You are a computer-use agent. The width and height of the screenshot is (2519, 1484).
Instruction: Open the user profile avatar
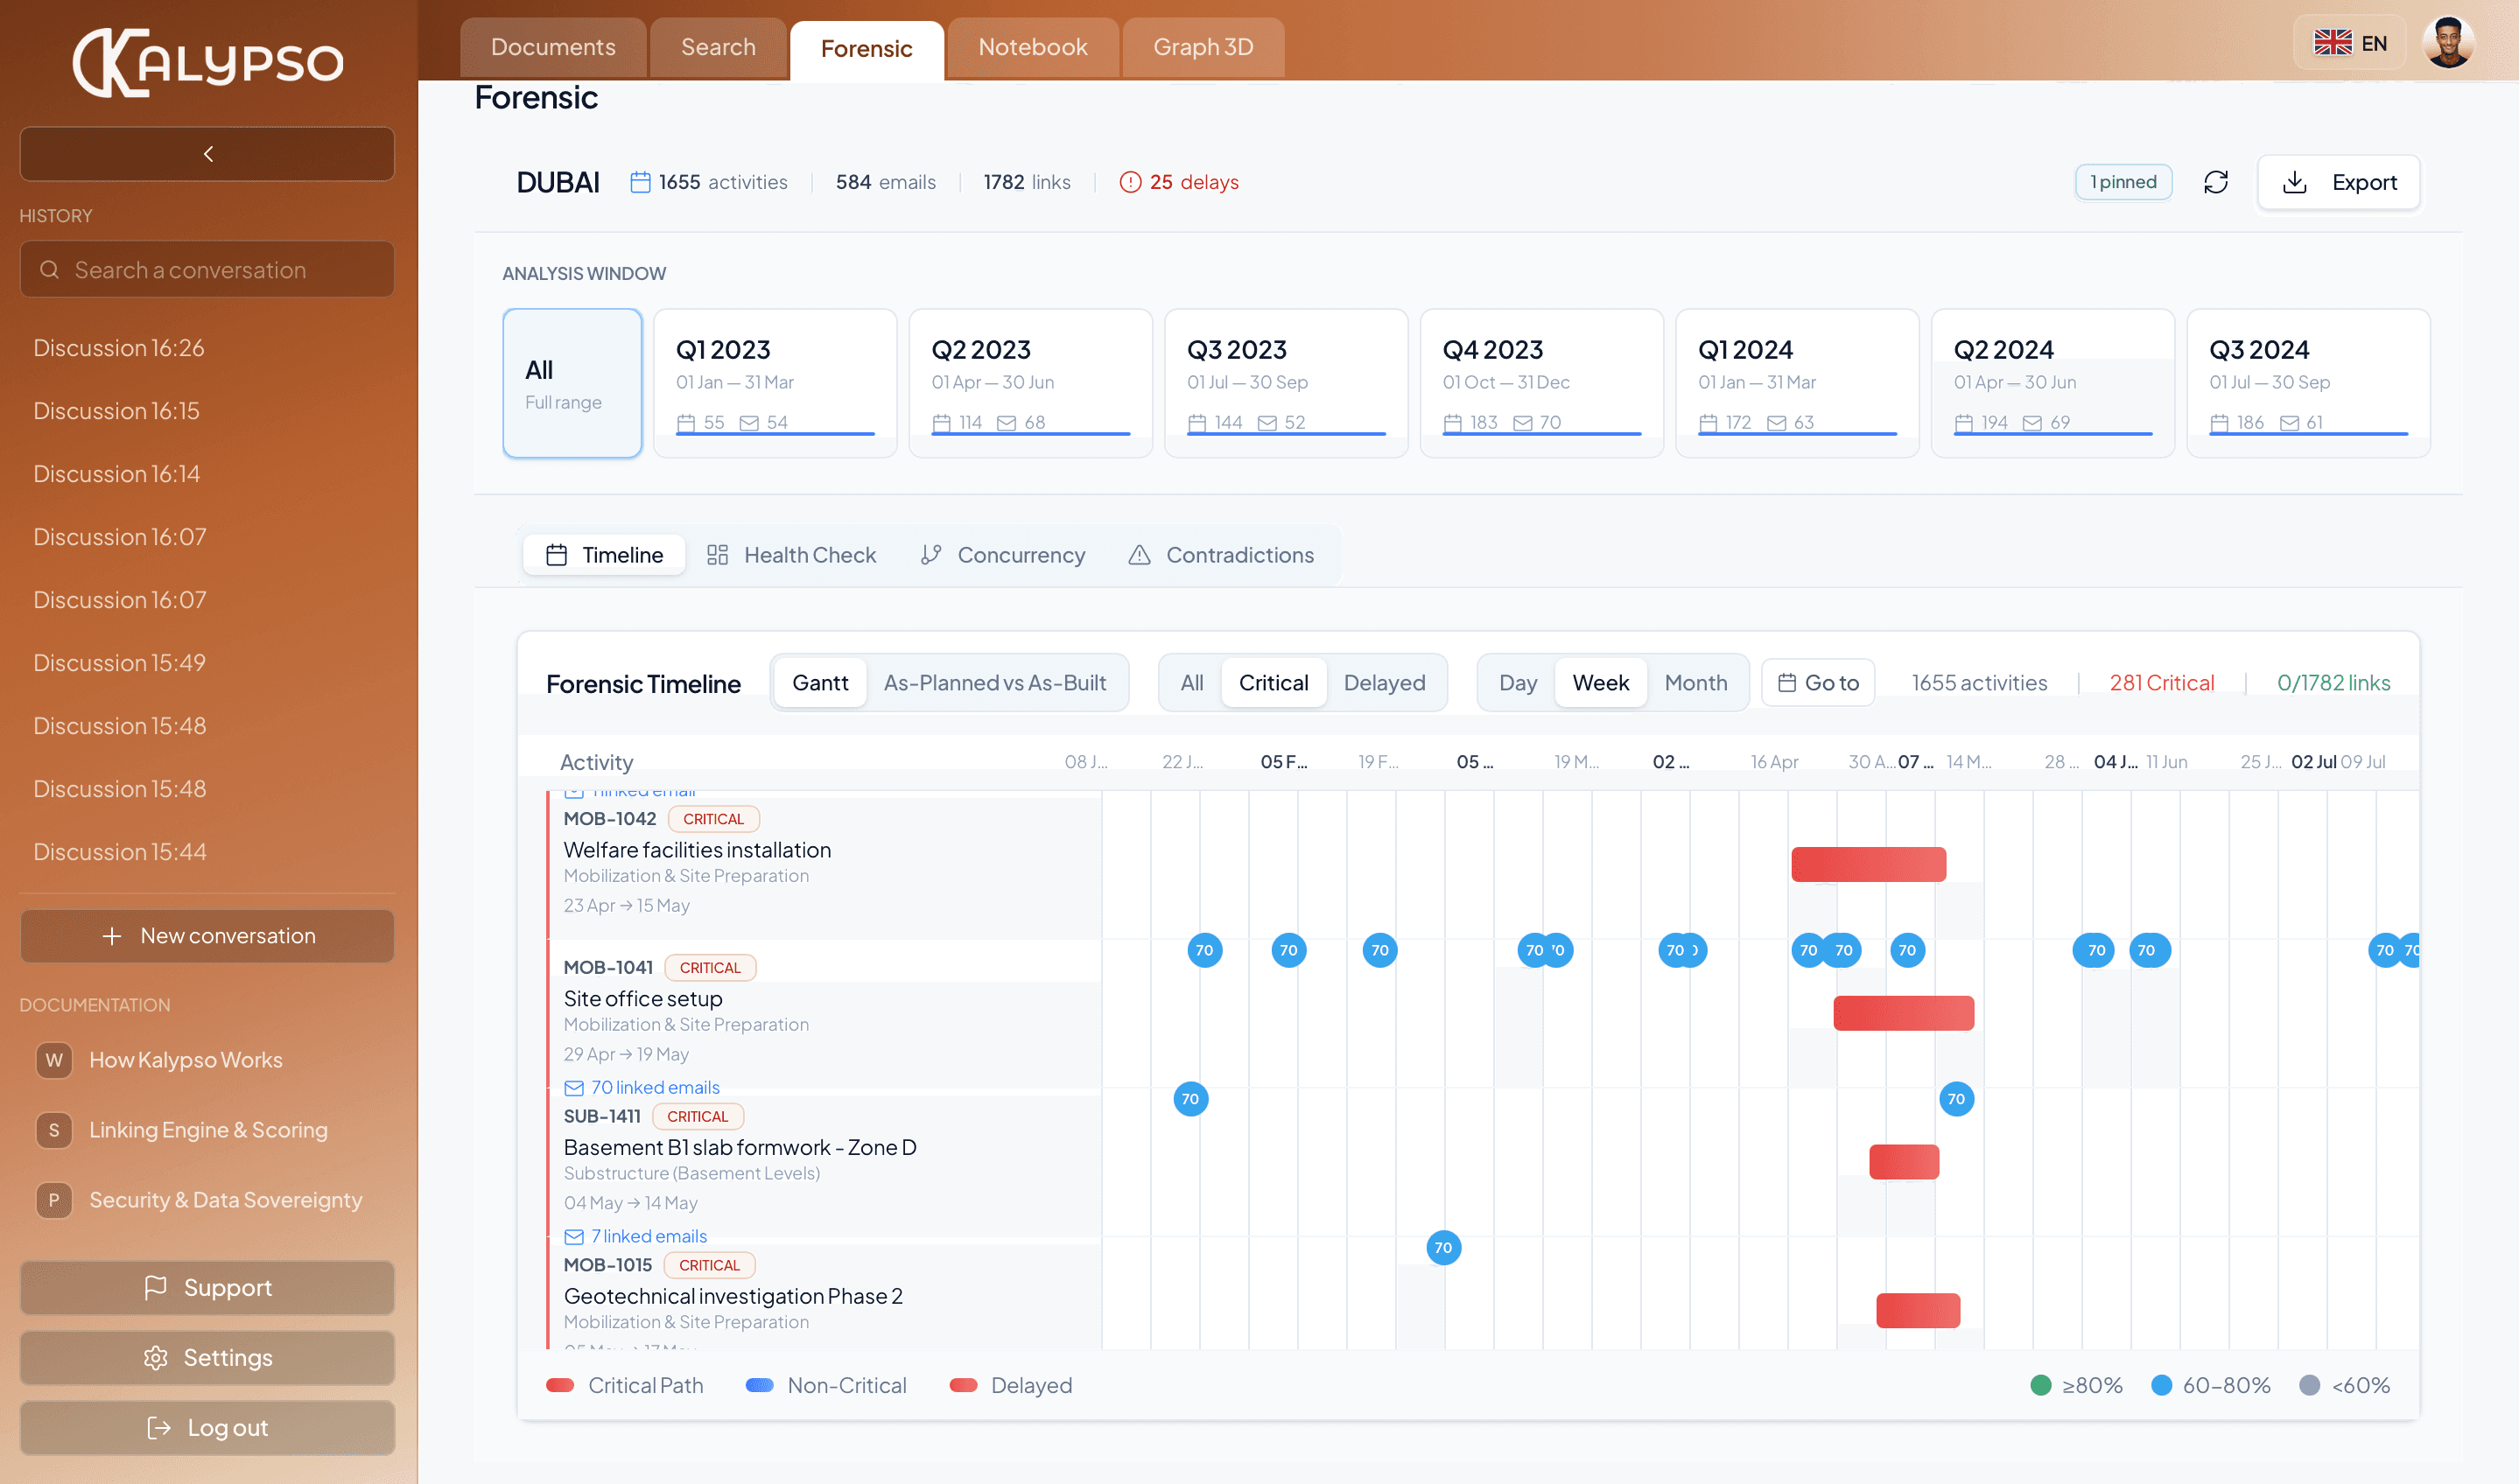click(2447, 43)
